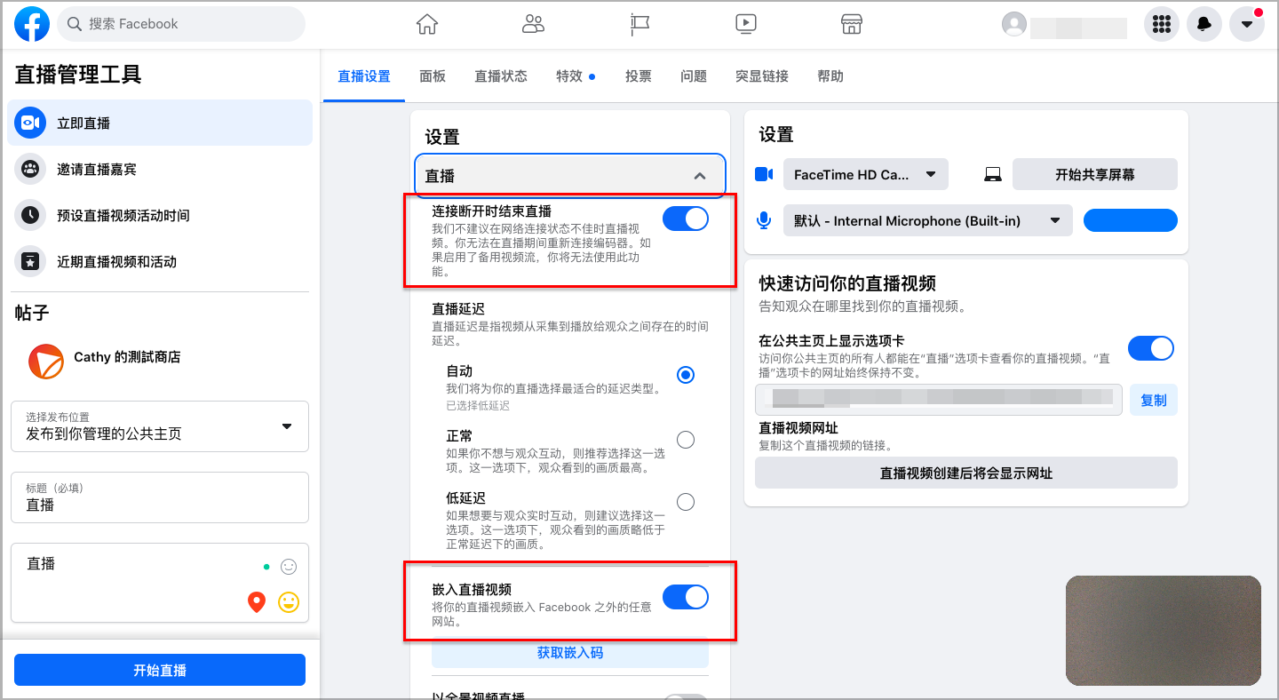
Task: Open 邀请直播嘉宾 in sidebar
Action: click(x=160, y=169)
